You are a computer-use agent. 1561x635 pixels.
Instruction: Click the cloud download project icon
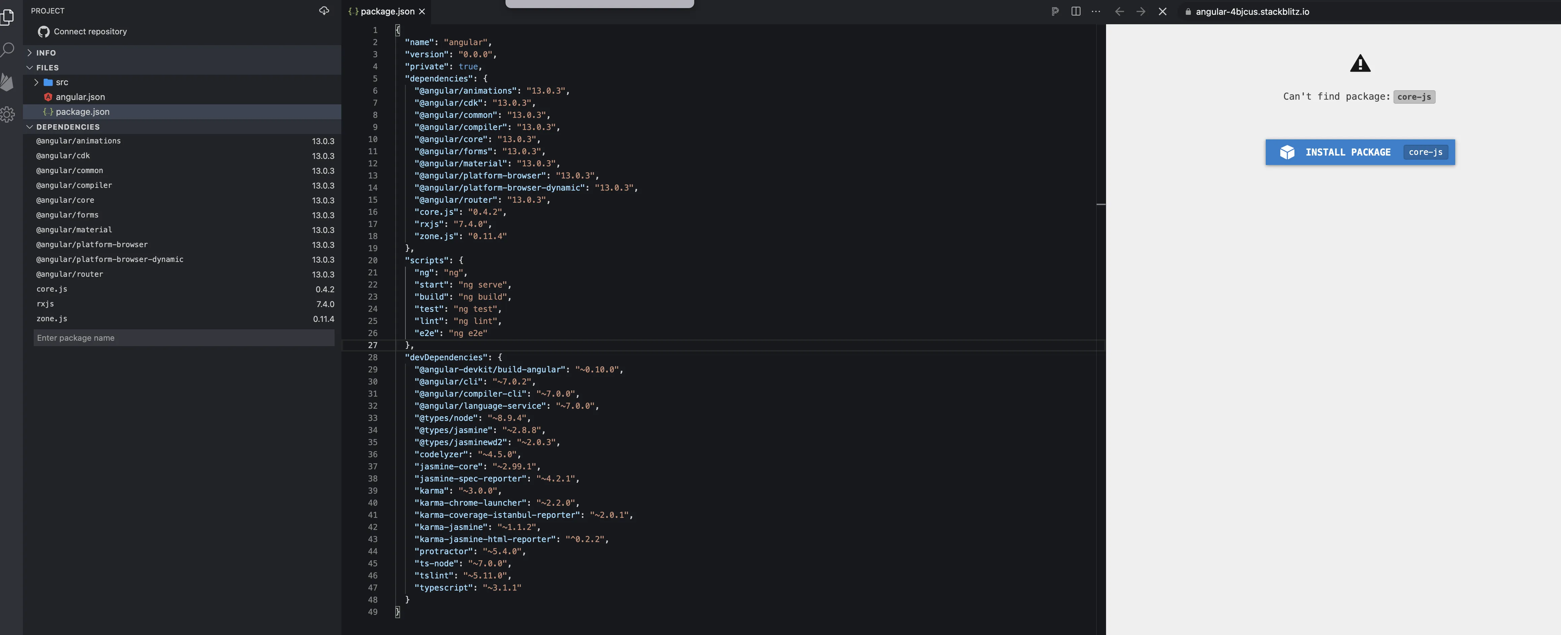pos(324,11)
